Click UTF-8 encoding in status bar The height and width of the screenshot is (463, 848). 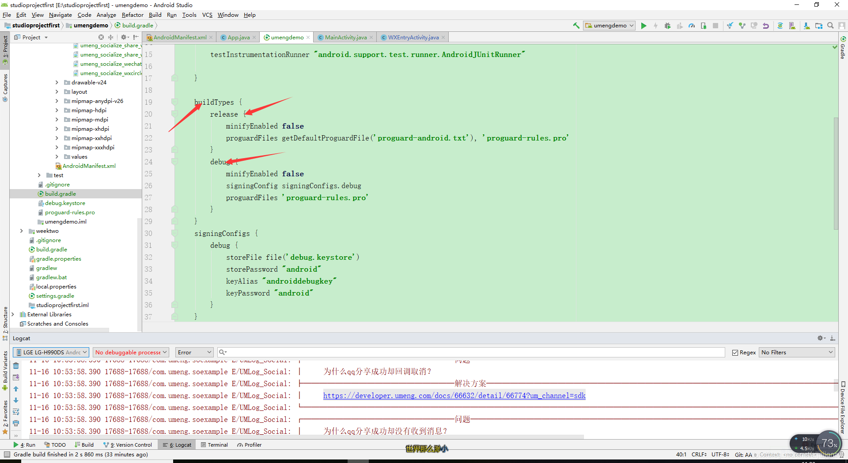coord(720,454)
